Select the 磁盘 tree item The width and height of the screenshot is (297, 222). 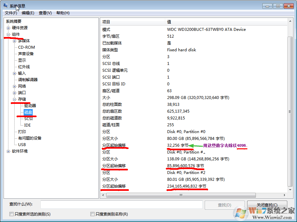pos(28,112)
